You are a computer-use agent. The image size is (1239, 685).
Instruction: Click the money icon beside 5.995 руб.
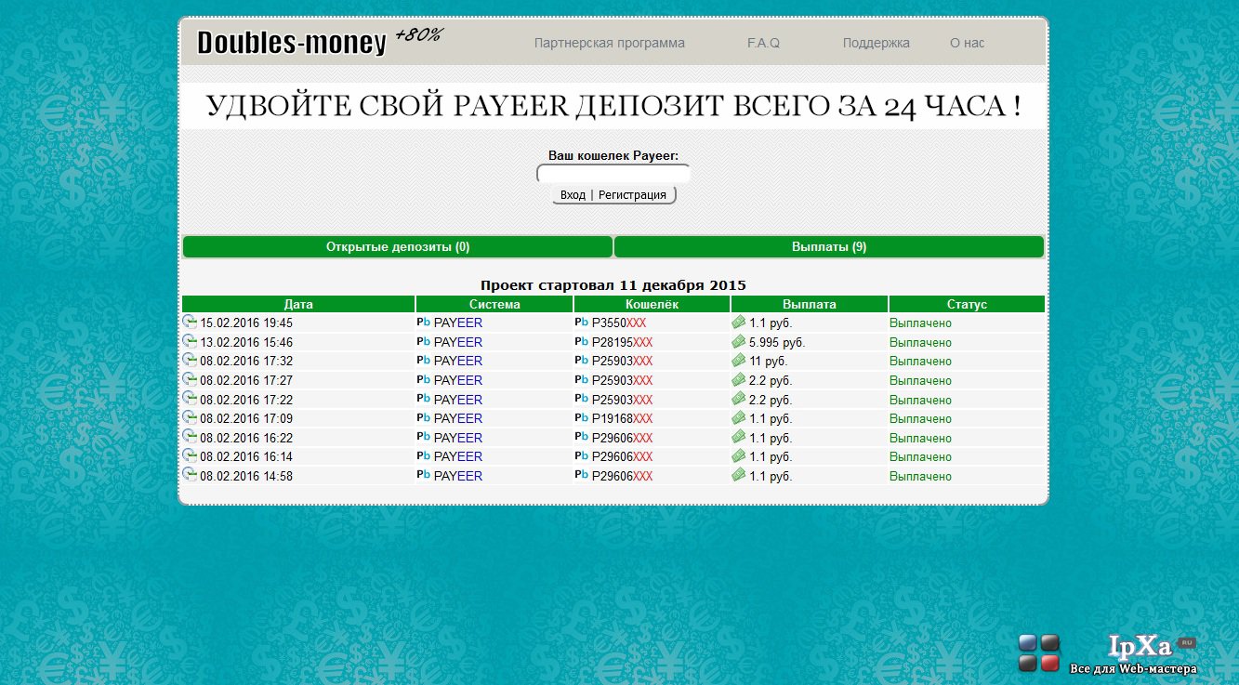click(x=739, y=341)
